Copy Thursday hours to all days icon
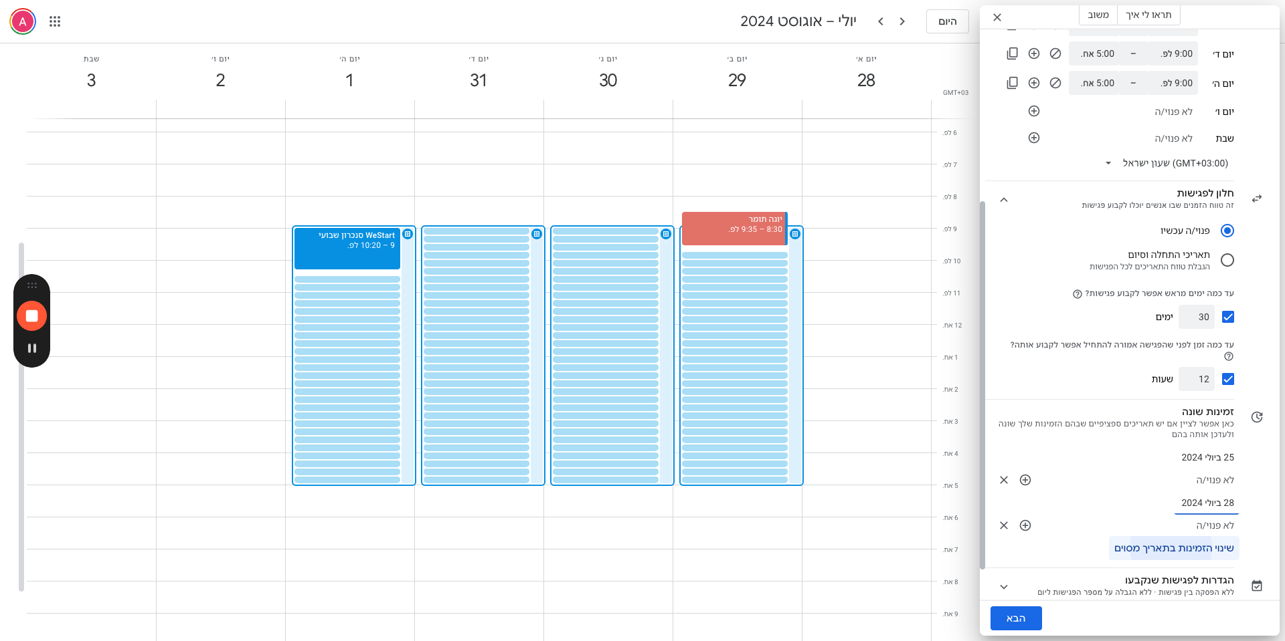 tap(1012, 83)
